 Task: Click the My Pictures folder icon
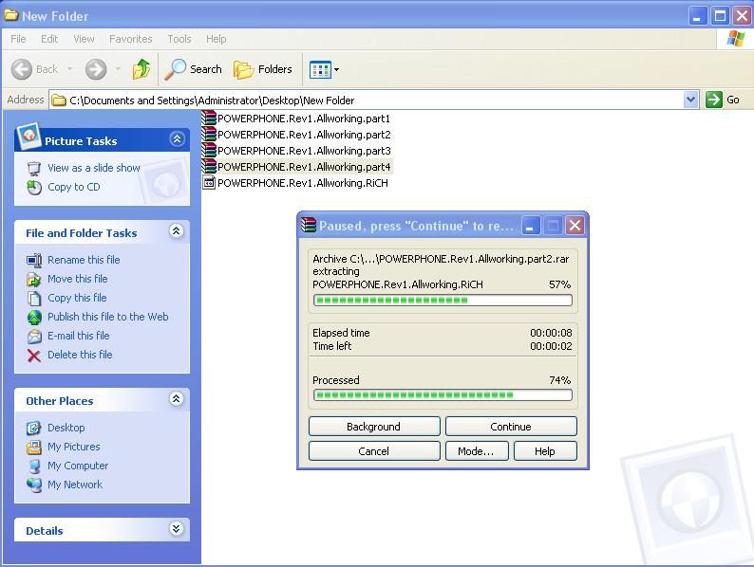(34, 447)
